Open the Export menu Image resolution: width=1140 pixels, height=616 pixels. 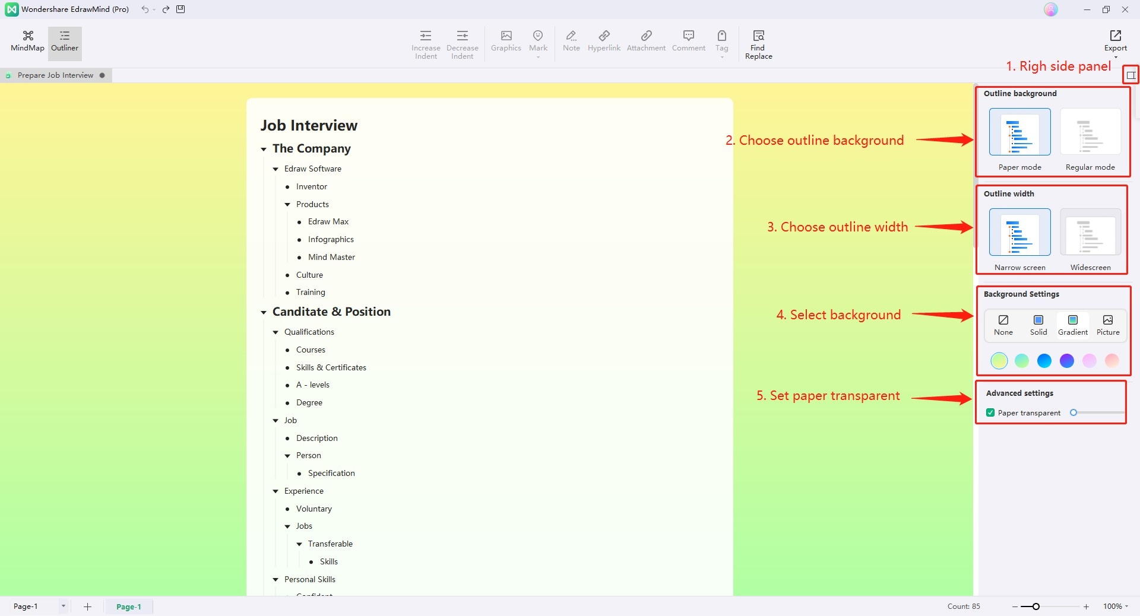click(x=1115, y=44)
